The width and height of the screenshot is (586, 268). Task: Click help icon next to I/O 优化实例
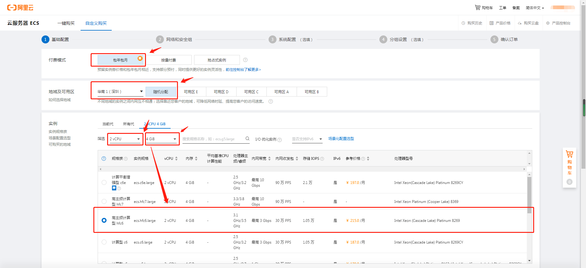280,140
